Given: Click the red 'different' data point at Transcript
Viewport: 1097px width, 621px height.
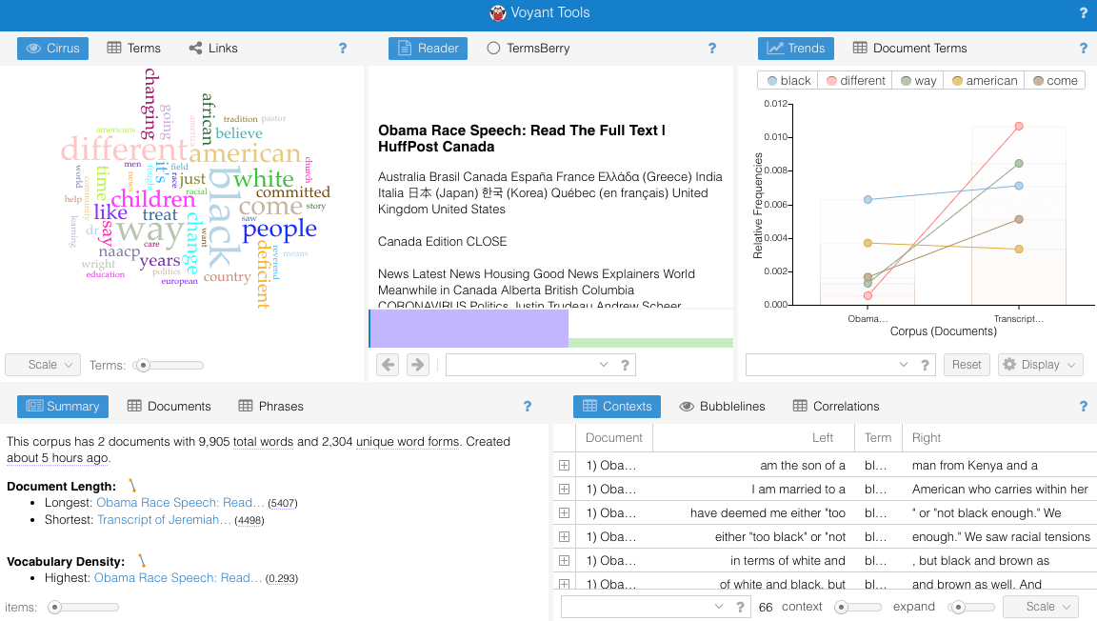Looking at the screenshot, I should 1019,126.
